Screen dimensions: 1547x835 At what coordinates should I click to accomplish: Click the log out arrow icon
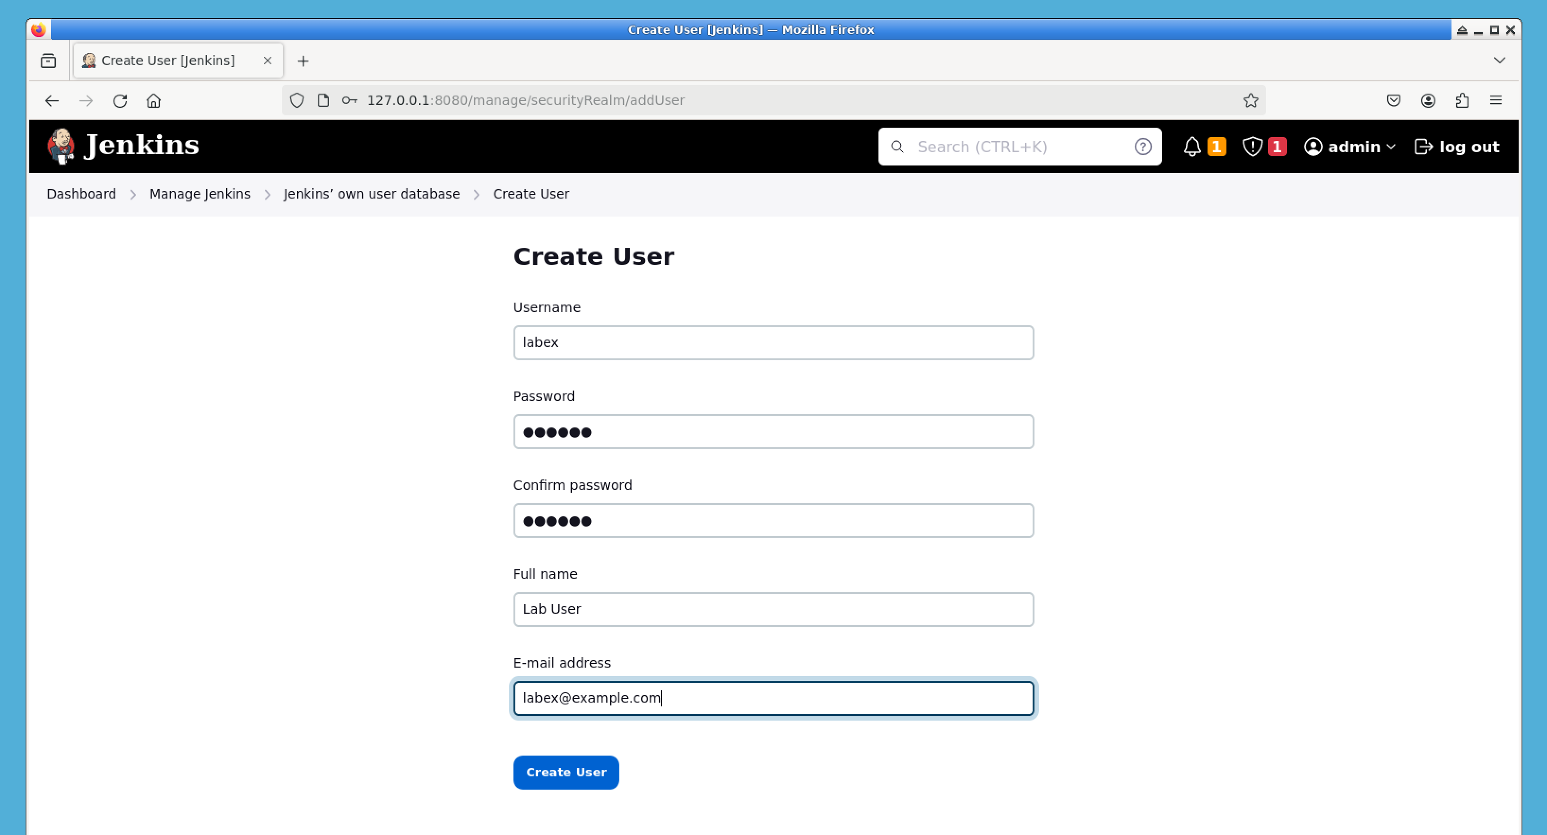tap(1423, 147)
